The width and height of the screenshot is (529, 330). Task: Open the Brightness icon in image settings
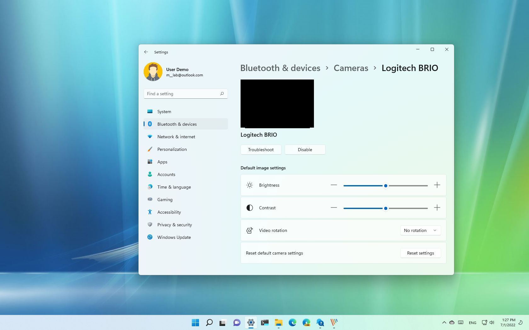[x=250, y=185]
